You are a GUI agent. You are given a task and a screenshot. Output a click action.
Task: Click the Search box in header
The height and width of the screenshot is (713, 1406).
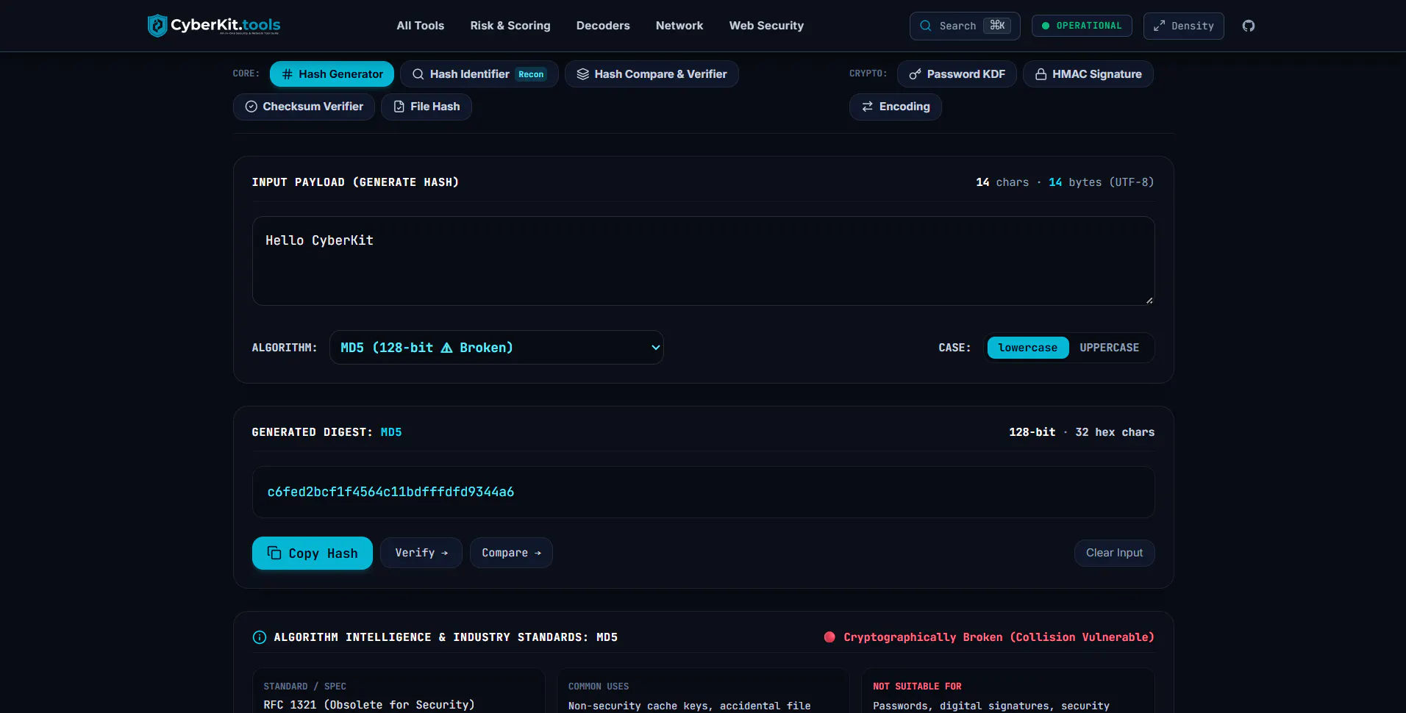(964, 26)
